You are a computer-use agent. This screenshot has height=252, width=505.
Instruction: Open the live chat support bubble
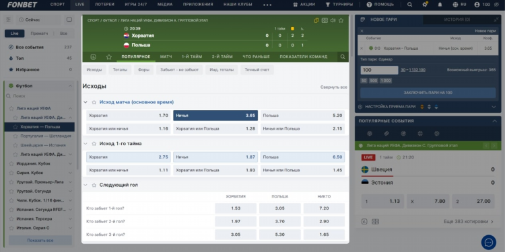pos(489,243)
